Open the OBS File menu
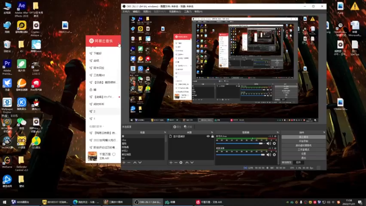366x206 pixels. [126, 11]
